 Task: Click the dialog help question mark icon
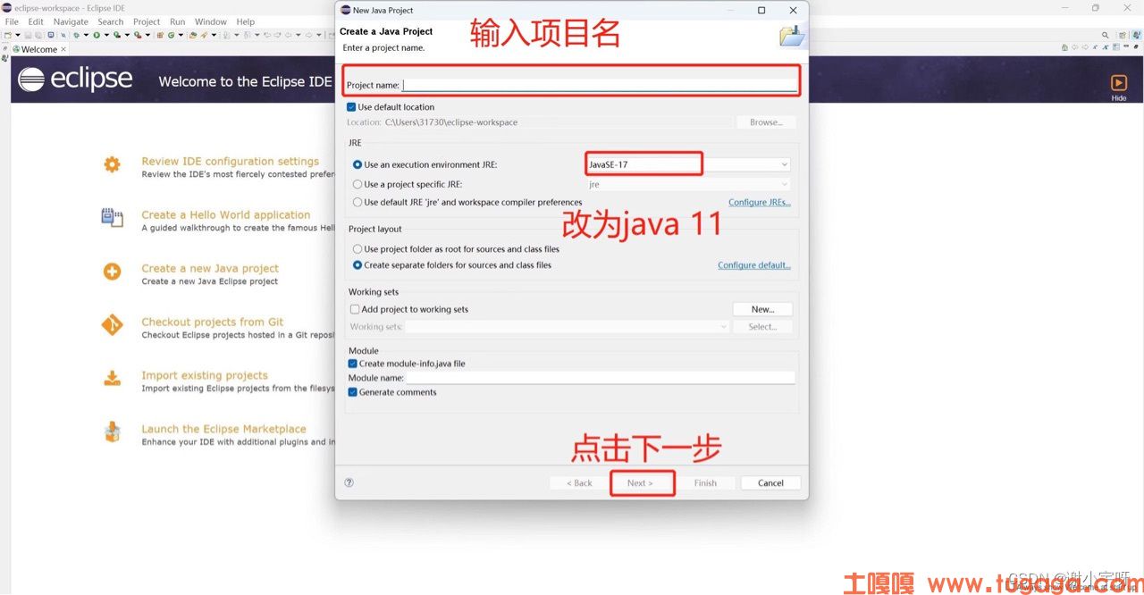pos(349,482)
